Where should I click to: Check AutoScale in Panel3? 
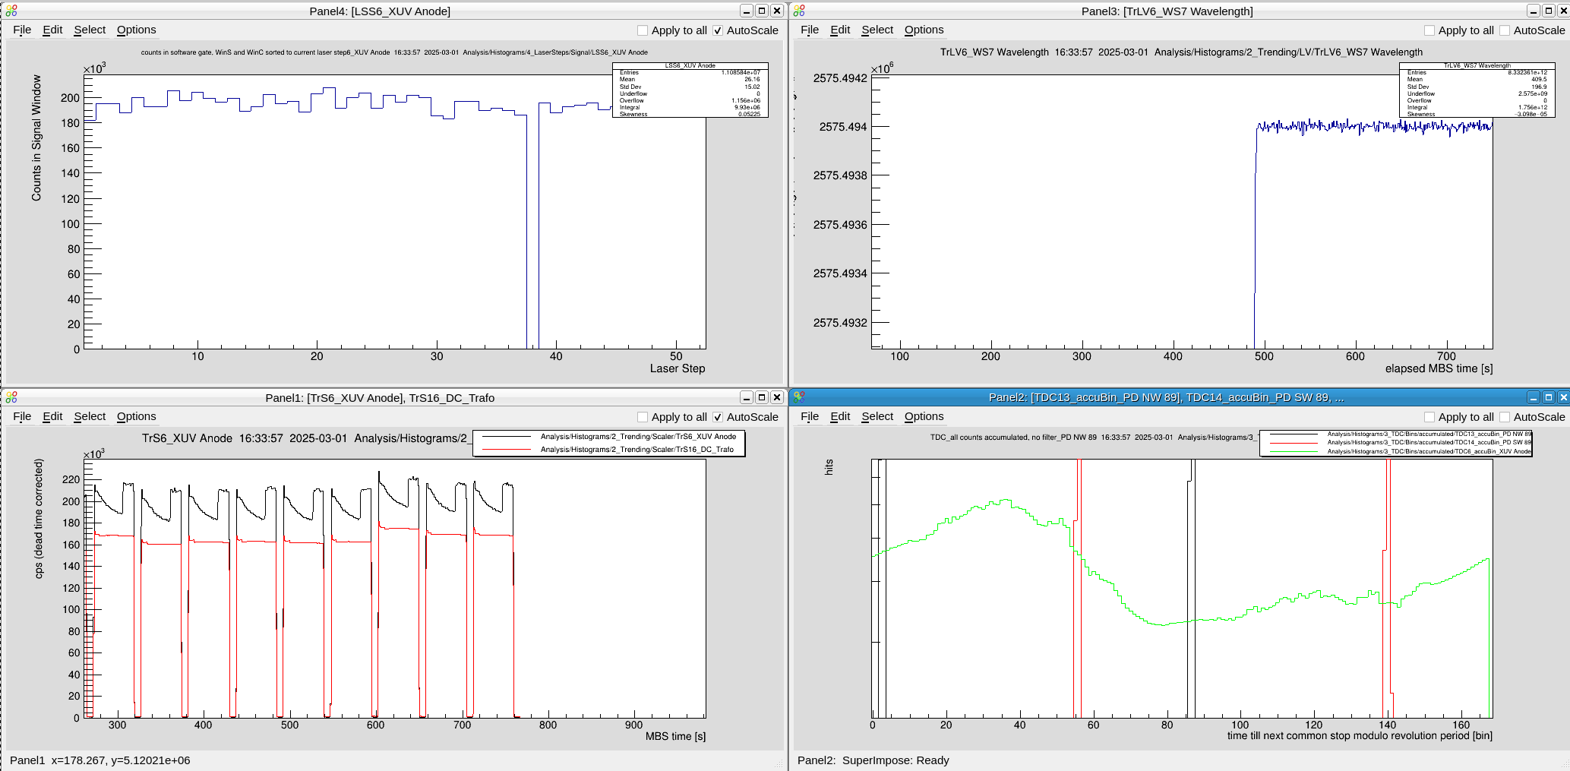click(1505, 30)
